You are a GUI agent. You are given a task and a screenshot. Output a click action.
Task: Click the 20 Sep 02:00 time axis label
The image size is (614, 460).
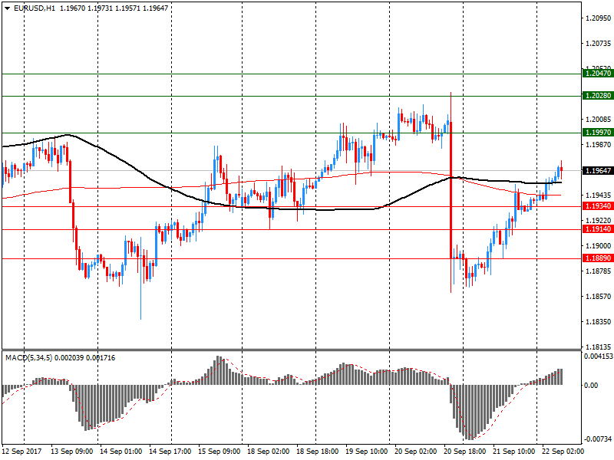coord(415,452)
